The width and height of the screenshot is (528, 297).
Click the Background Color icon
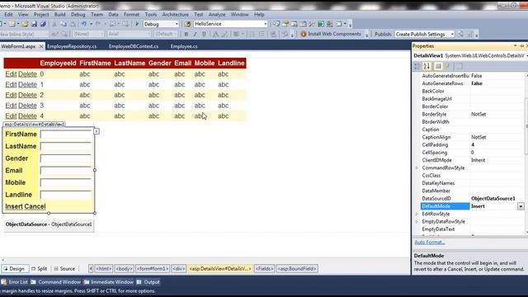pos(224,34)
